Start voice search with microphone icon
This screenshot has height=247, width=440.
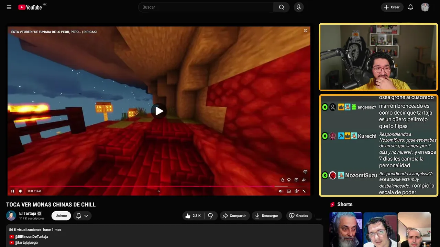pos(299,7)
